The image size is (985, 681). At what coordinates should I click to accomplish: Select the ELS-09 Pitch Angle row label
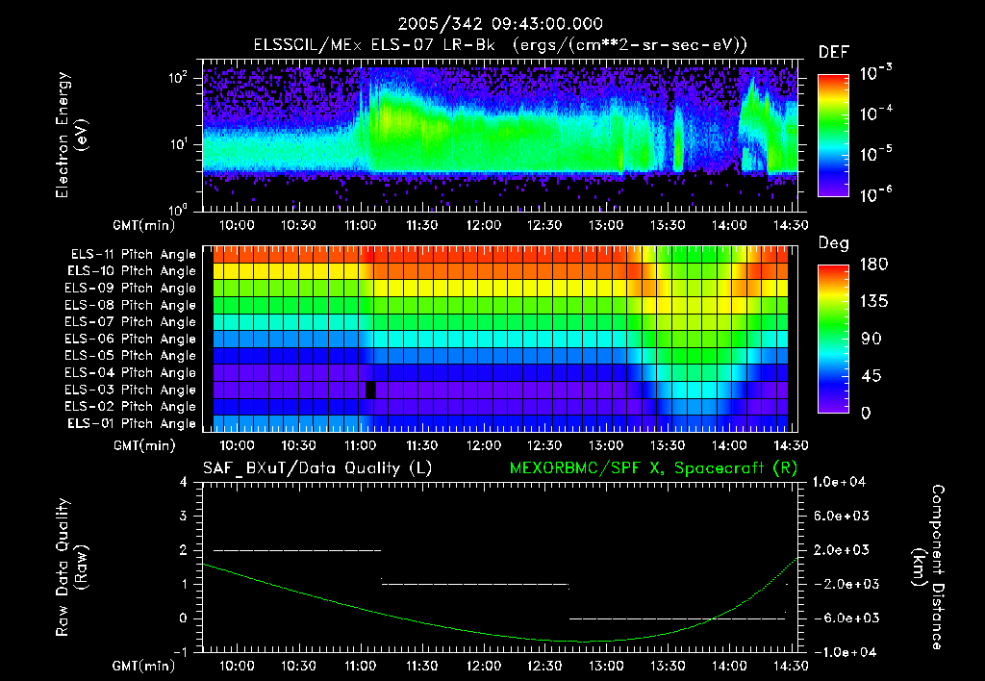point(131,289)
